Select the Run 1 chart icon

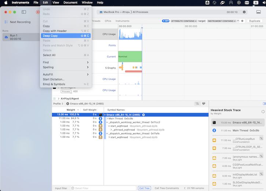[x=6, y=37]
